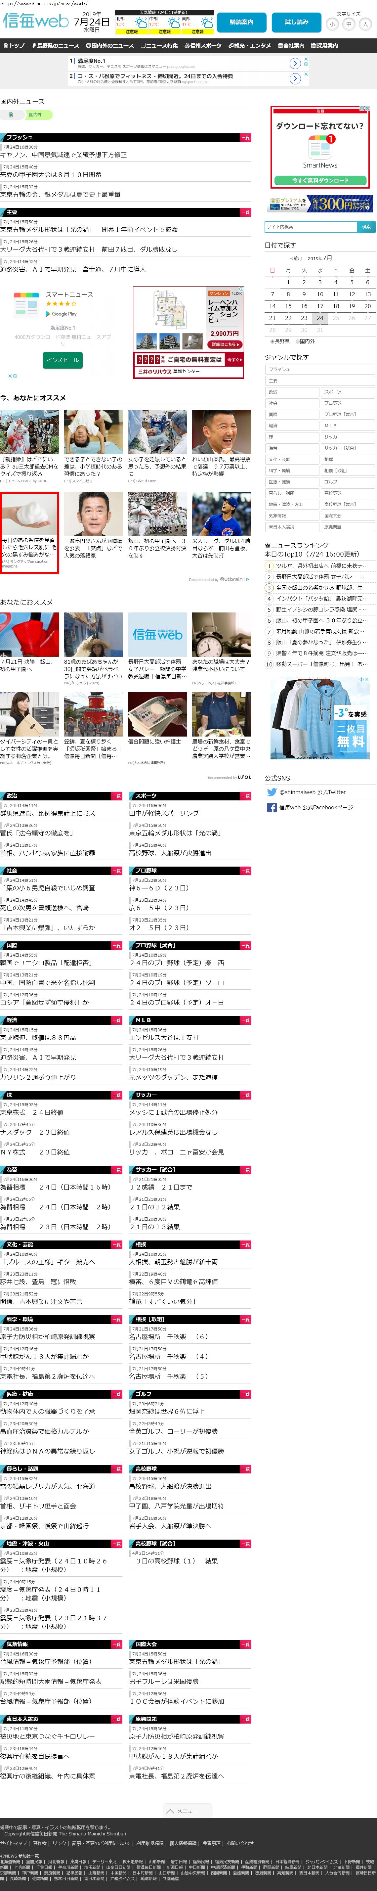Click the 信毎web site logo
This screenshot has height=1891, width=377.
point(34,21)
